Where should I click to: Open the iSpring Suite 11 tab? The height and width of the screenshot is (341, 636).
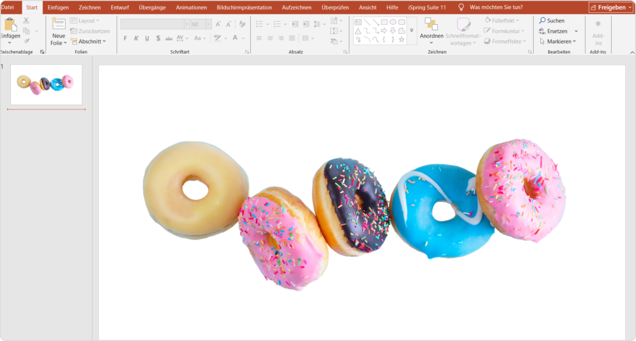coord(426,7)
